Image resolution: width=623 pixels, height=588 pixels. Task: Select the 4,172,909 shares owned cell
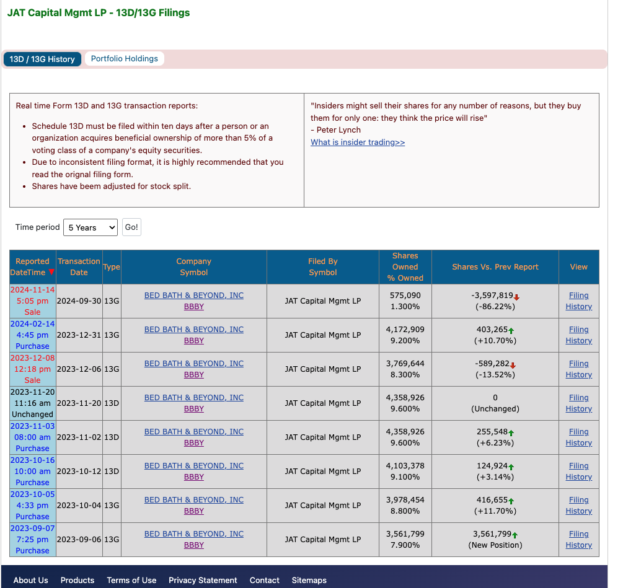pos(405,335)
